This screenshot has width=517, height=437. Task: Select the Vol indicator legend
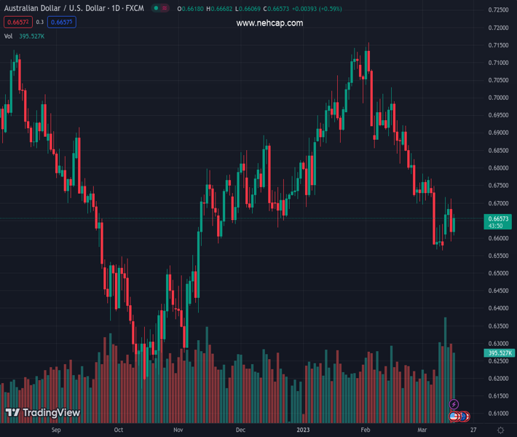click(9, 36)
